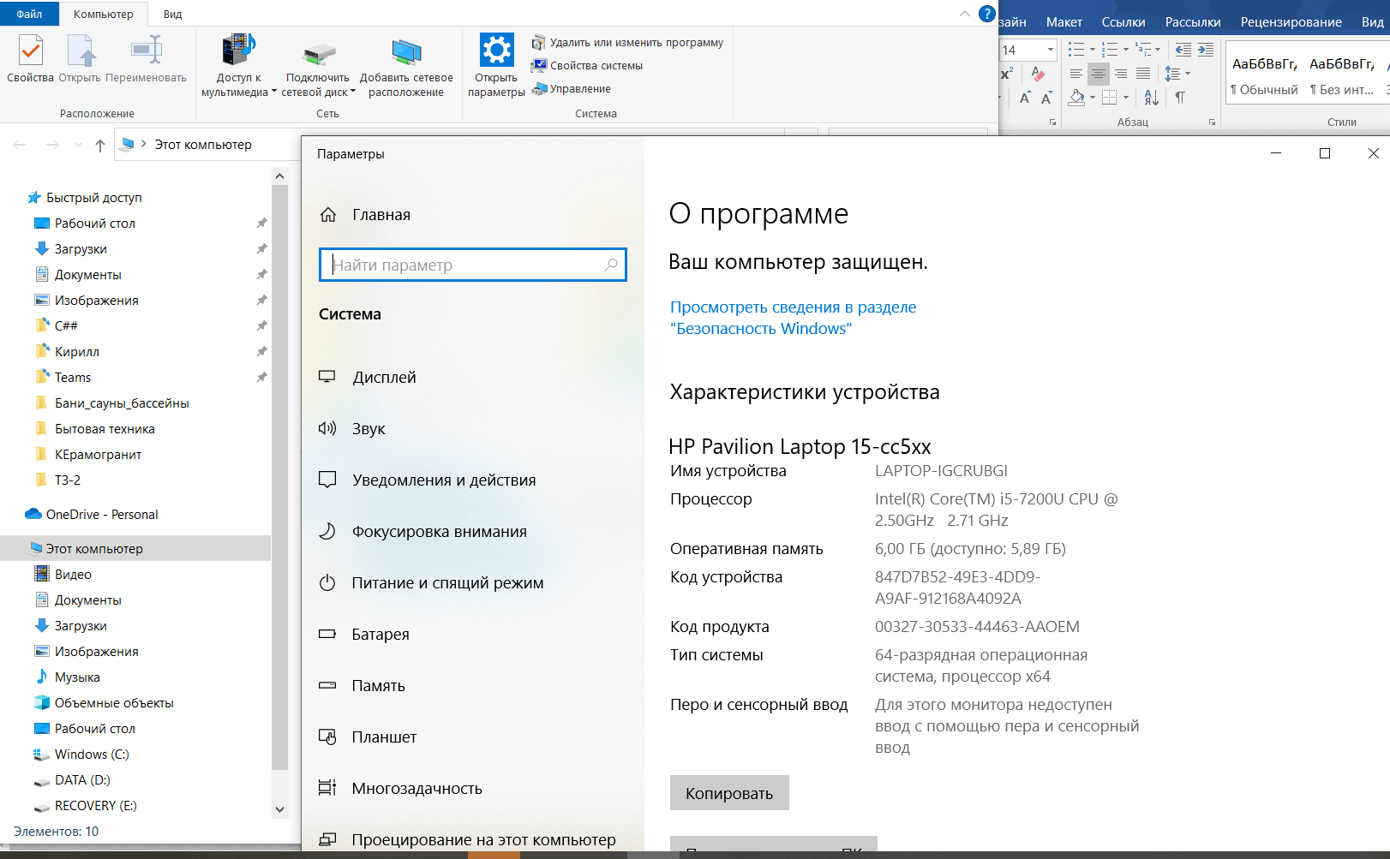Viewport: 1390px width, 859px height.
Task: Switch to the Вид tab in Explorer
Action: pyautogui.click(x=172, y=15)
